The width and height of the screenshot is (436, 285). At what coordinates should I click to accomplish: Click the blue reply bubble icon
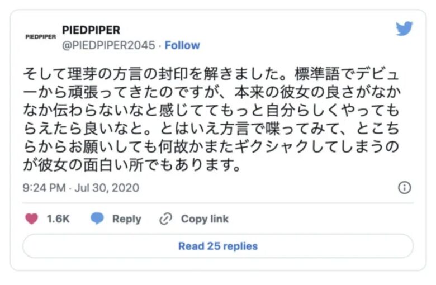pyautogui.click(x=97, y=218)
